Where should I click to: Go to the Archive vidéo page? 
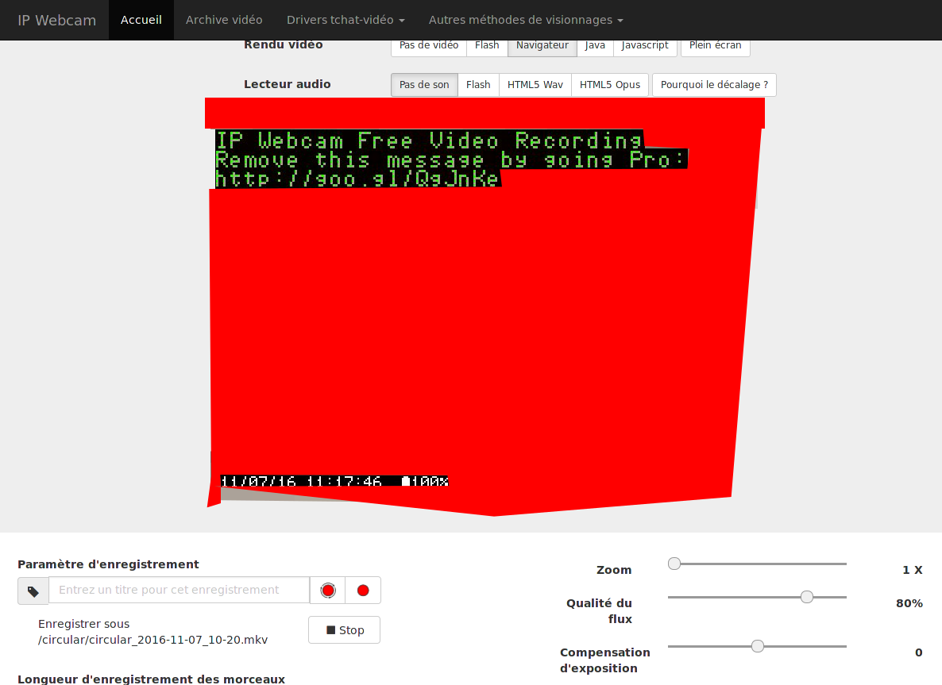(224, 20)
